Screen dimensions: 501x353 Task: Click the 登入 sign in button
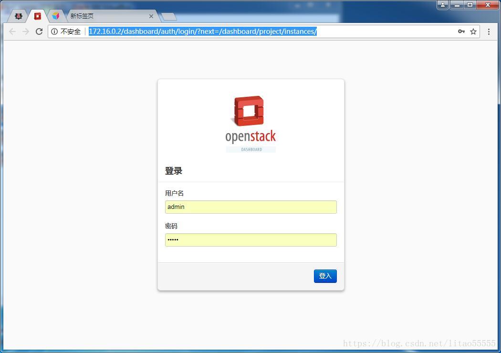[x=325, y=276]
